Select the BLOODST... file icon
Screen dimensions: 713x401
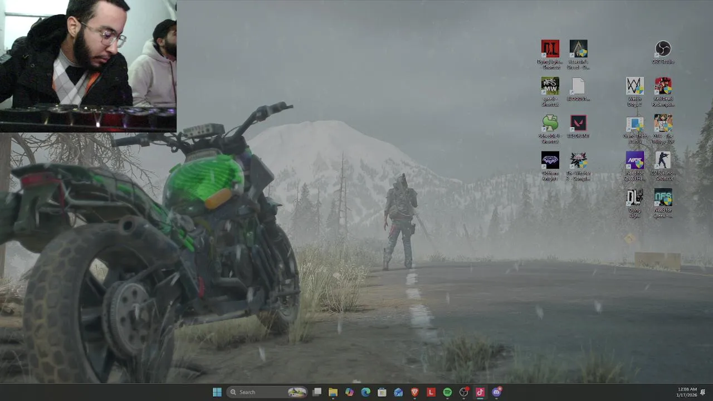[578, 90]
